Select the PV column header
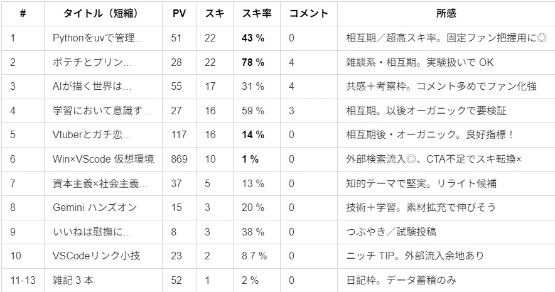Screen dimensions: 555x292 (x=179, y=13)
